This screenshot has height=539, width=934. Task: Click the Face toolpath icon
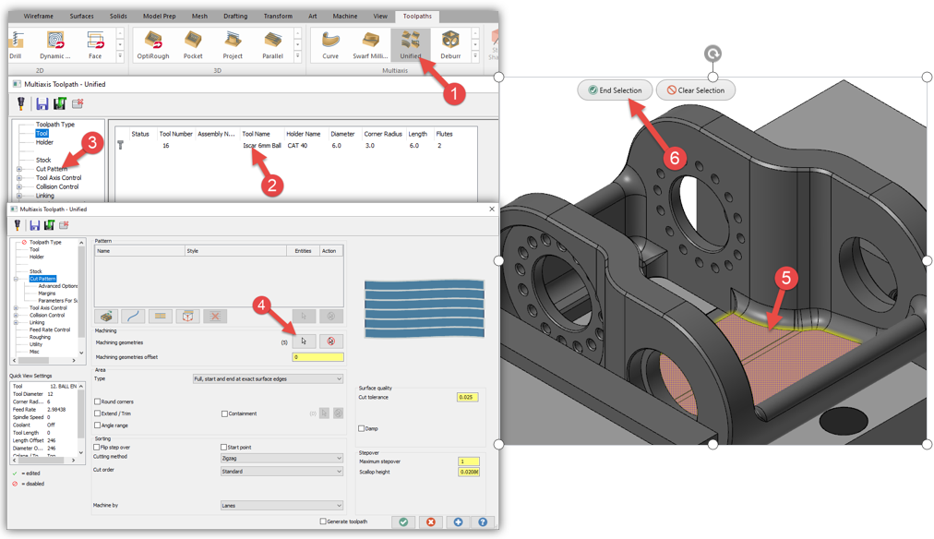[95, 44]
